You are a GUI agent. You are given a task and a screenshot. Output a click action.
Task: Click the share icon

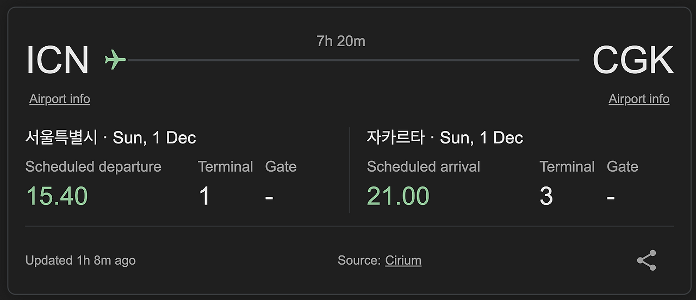point(647,261)
